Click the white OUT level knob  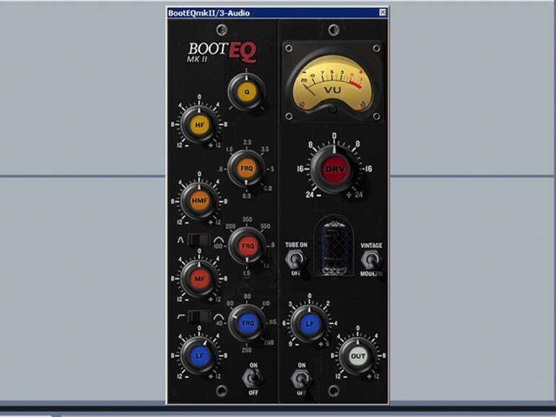pos(357,356)
